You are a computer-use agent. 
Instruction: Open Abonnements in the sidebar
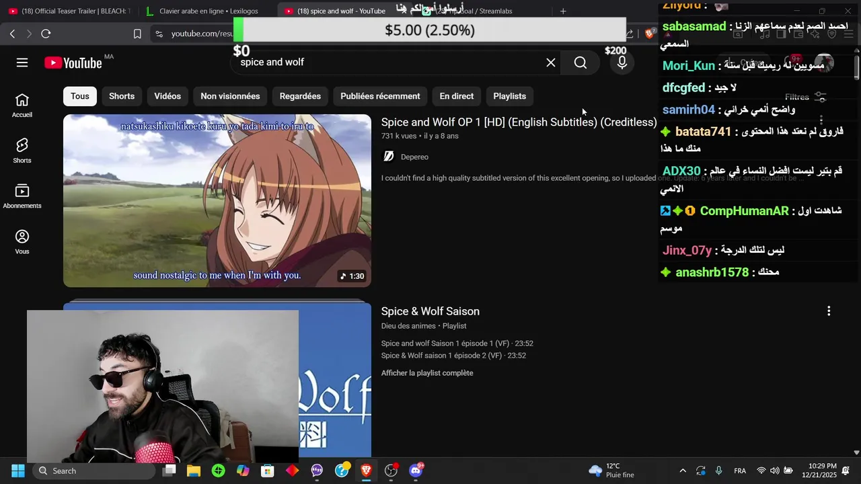click(x=22, y=197)
